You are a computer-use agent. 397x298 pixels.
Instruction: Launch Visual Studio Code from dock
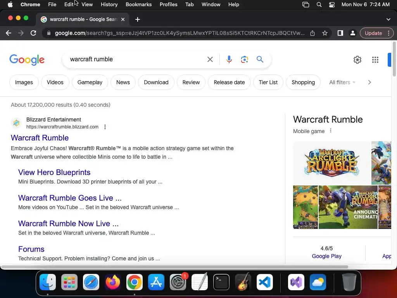click(x=265, y=282)
